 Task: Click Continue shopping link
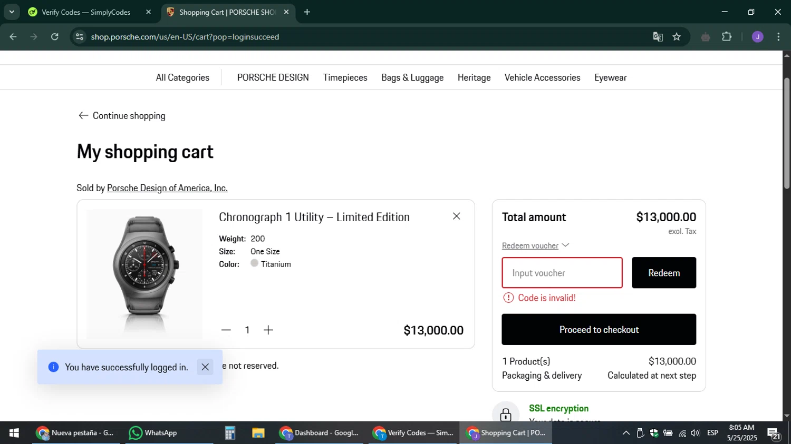click(x=122, y=116)
